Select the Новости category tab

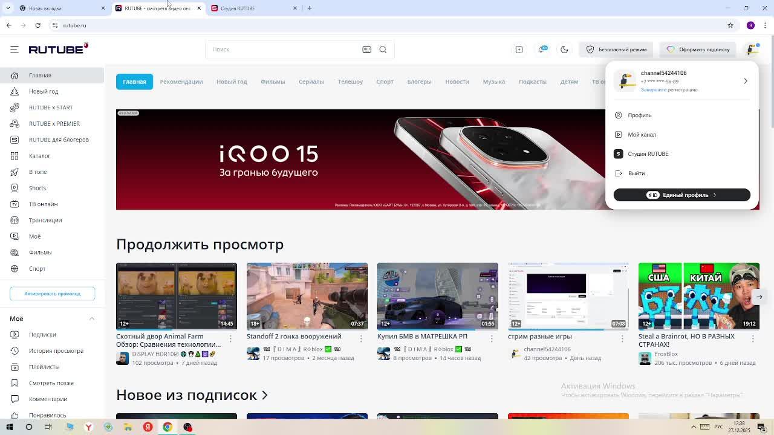click(x=457, y=82)
